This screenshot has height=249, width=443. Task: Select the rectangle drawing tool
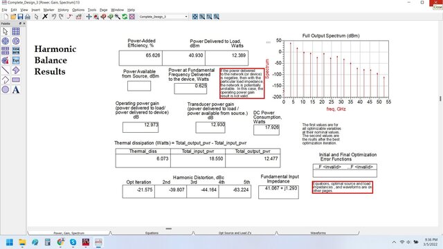16,80
